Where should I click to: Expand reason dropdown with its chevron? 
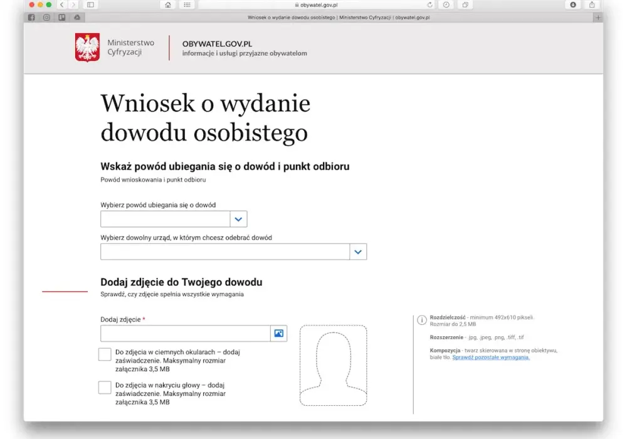tap(238, 219)
